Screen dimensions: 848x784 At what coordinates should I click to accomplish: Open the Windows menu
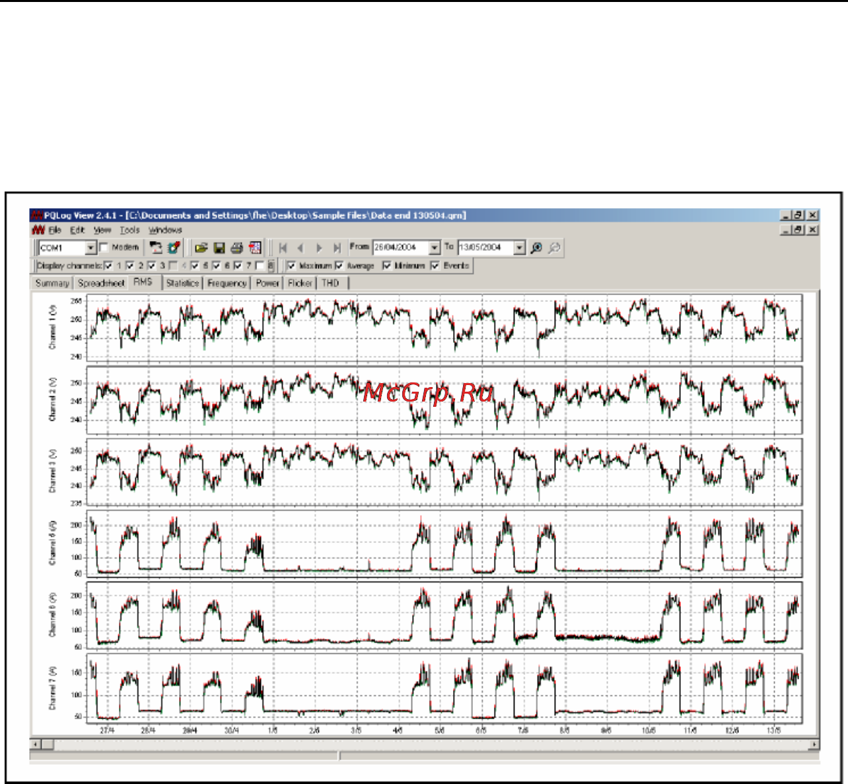[x=165, y=230]
